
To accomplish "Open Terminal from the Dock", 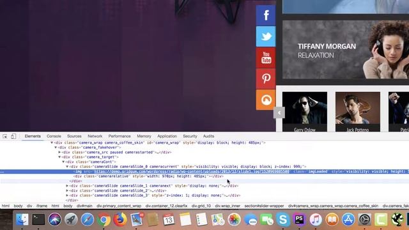I will coord(38,220).
